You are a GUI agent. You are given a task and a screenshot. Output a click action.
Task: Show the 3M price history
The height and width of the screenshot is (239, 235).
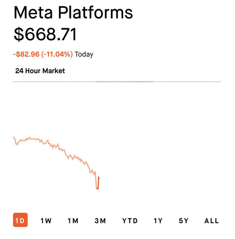click(x=100, y=221)
